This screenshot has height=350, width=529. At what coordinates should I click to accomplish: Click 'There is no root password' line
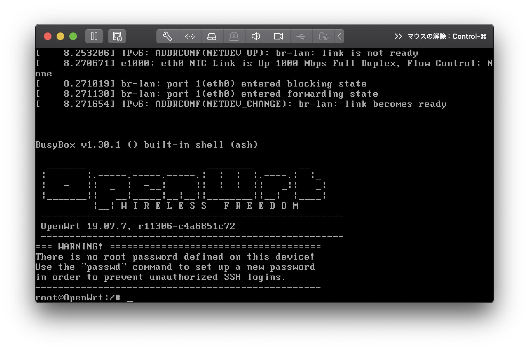click(175, 257)
